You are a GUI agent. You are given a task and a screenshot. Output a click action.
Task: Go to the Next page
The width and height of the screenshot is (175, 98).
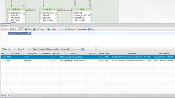(x=29, y=49)
